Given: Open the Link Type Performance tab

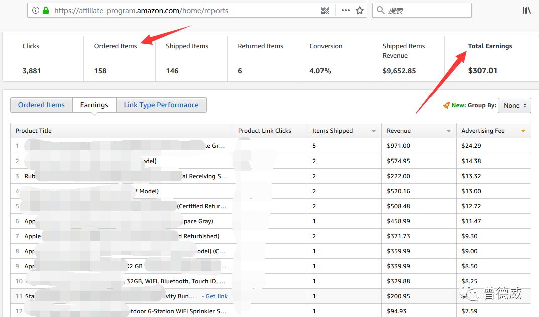Looking at the screenshot, I should (x=161, y=105).
